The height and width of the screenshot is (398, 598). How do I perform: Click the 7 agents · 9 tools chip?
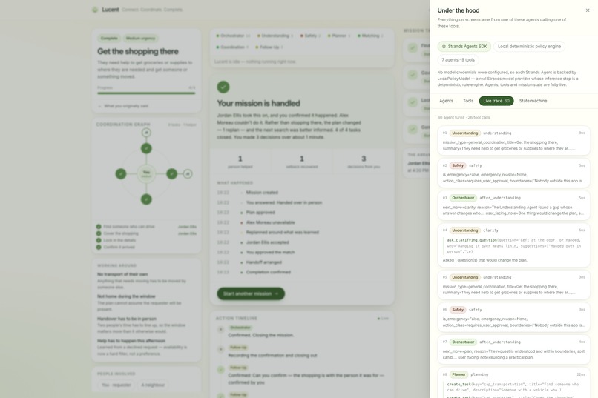coord(458,60)
